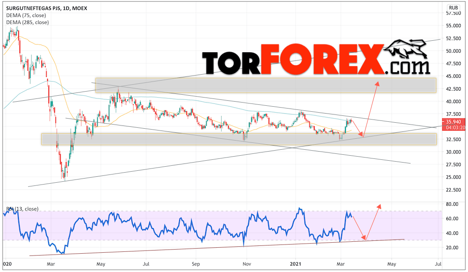Click the current price label 35.940

click(x=454, y=122)
